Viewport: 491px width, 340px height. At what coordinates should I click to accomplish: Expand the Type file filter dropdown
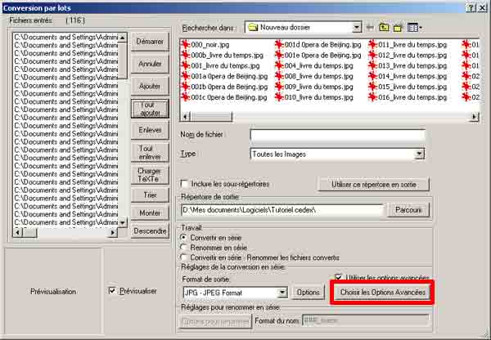tap(419, 154)
